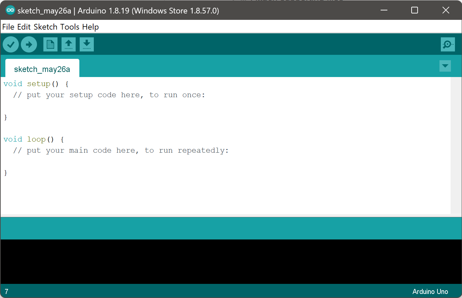Open the Sketch menu
The image size is (462, 298).
(45, 27)
